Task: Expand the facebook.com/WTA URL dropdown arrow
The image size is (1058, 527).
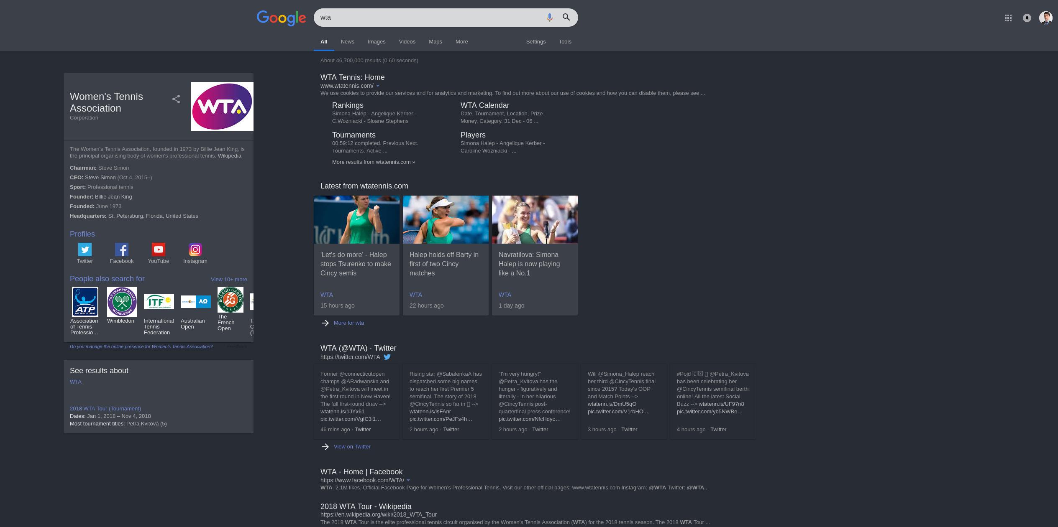Action: pos(408,480)
